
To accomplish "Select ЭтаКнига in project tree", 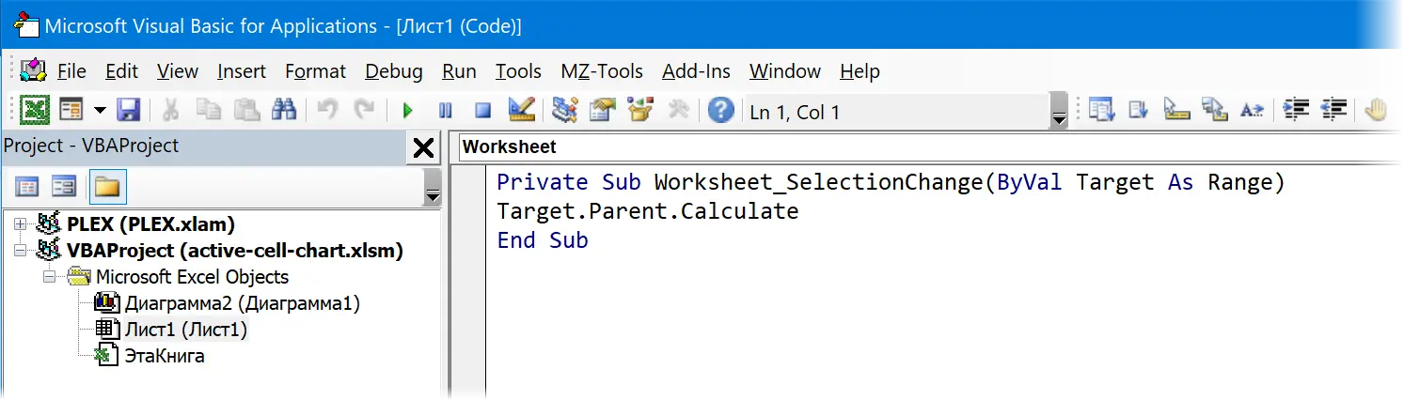I will (165, 356).
